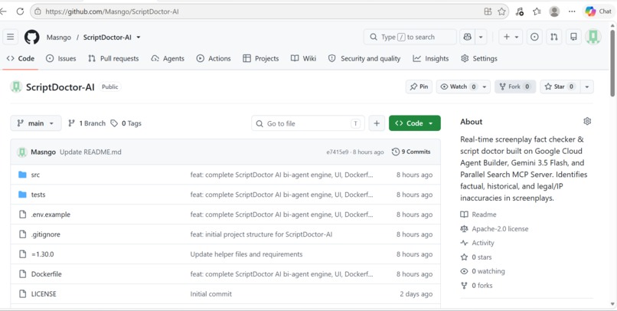This screenshot has height=311, width=617.
Task: Open browser favorites list icon
Action: (x=537, y=11)
